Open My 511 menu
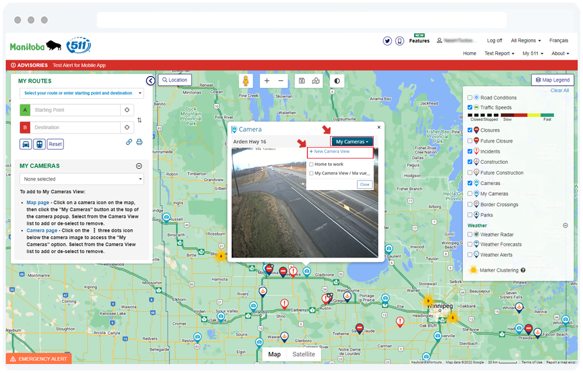Viewport: 583px width, 373px height. pos(533,53)
